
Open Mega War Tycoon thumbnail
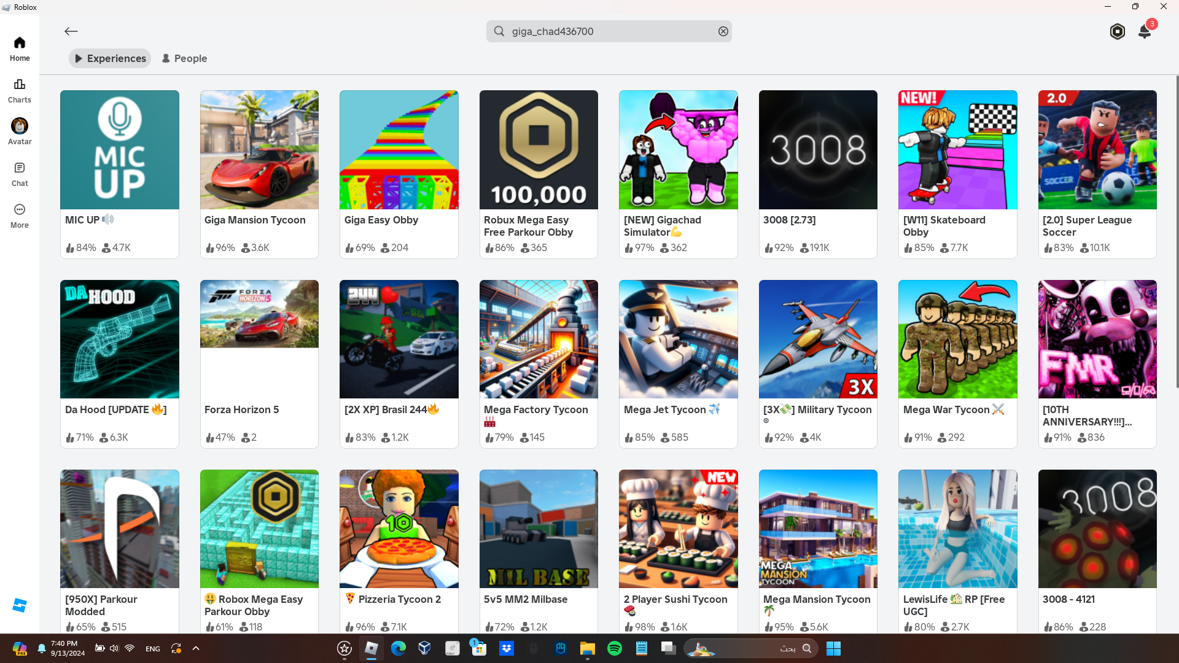tap(958, 339)
